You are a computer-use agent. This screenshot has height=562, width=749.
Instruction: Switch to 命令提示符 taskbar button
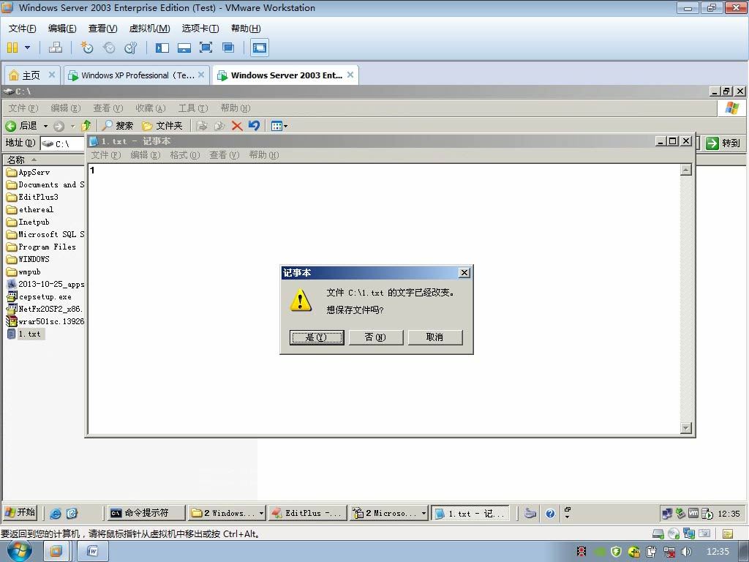click(x=146, y=513)
